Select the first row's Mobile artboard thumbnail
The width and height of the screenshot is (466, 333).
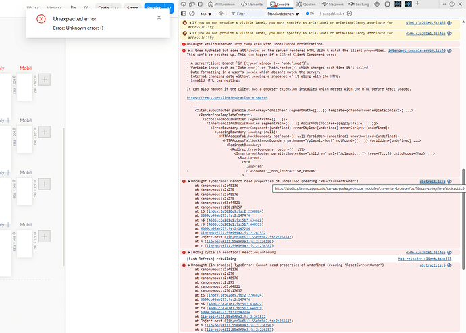tap(24, 87)
